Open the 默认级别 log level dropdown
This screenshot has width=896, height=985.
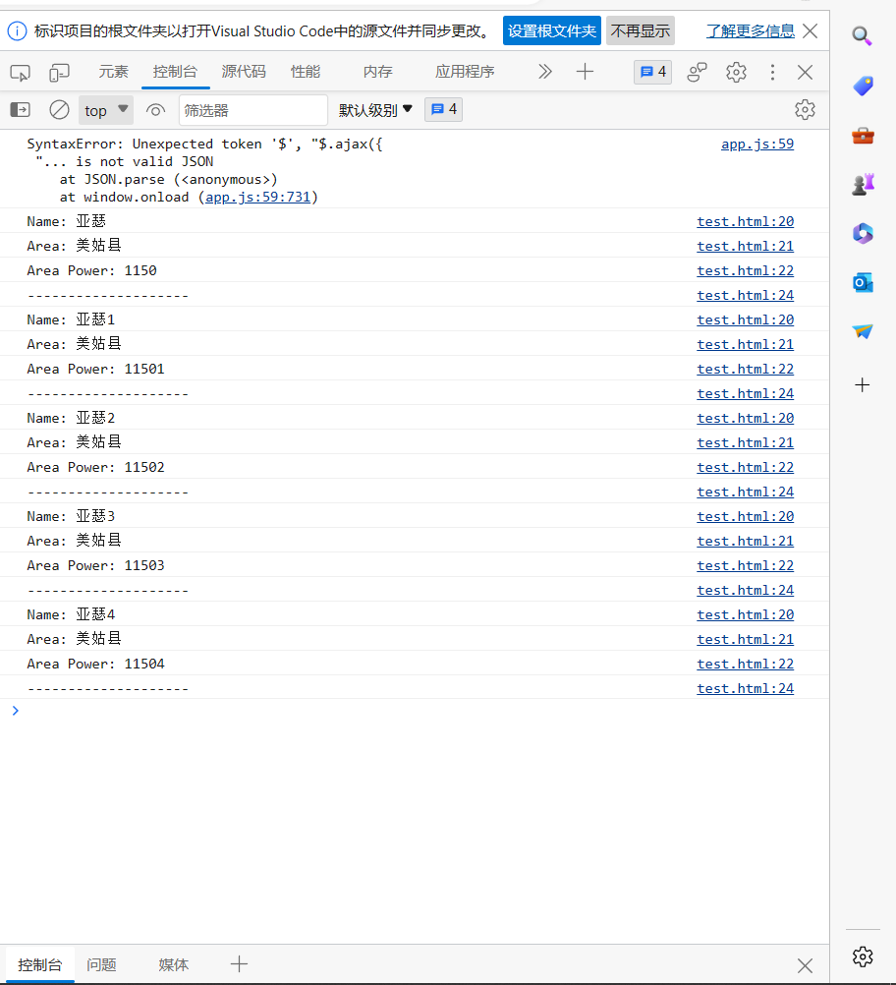tap(375, 110)
